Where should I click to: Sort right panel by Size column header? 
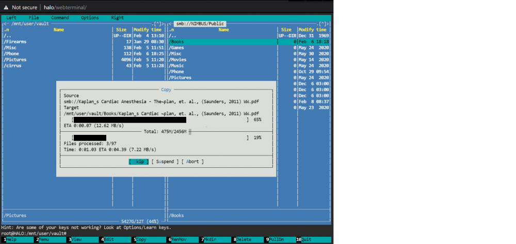pos(286,29)
